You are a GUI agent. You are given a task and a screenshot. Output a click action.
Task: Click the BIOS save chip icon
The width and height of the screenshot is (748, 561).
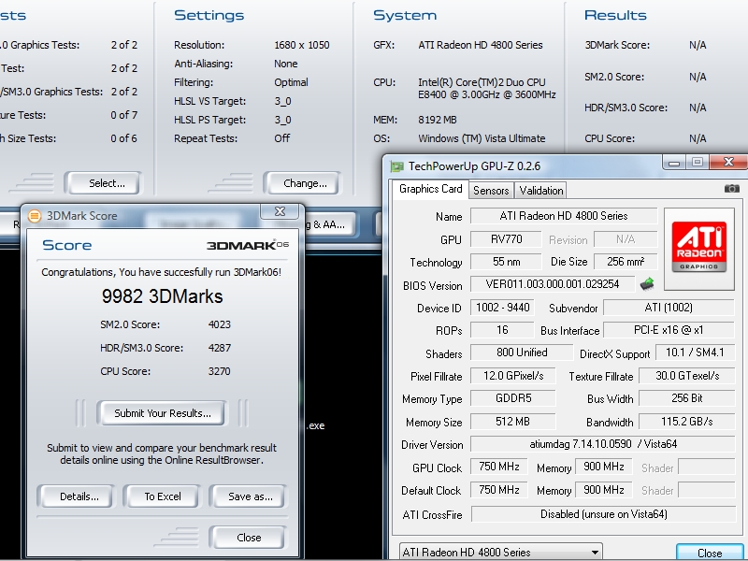[x=646, y=284]
